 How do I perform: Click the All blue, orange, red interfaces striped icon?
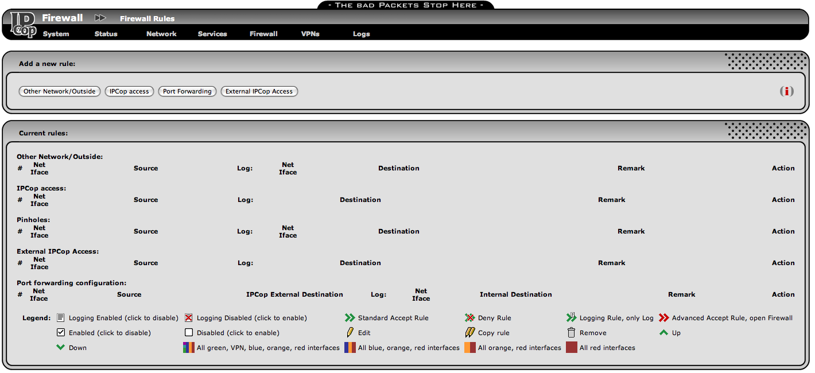click(x=350, y=347)
